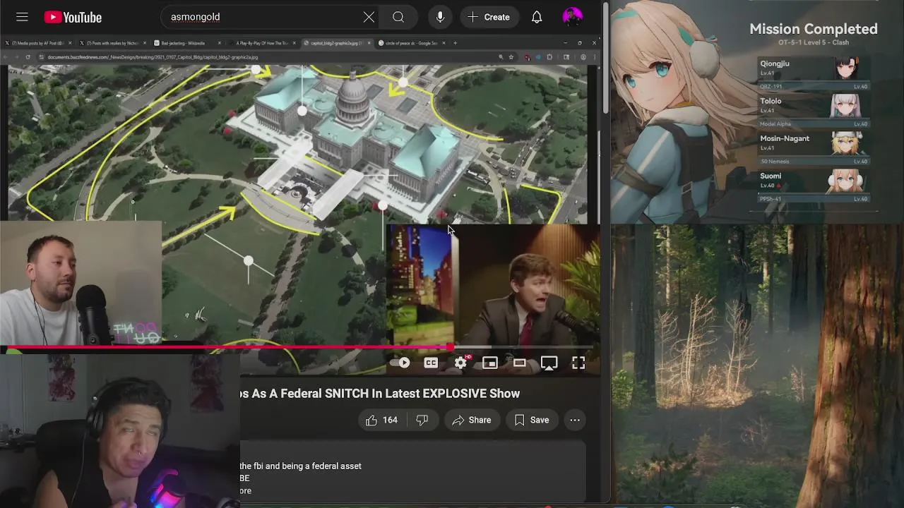904x508 pixels.
Task: Click the zoom magnifier in the address bar of the browser shown in the video
Action: (x=501, y=57)
